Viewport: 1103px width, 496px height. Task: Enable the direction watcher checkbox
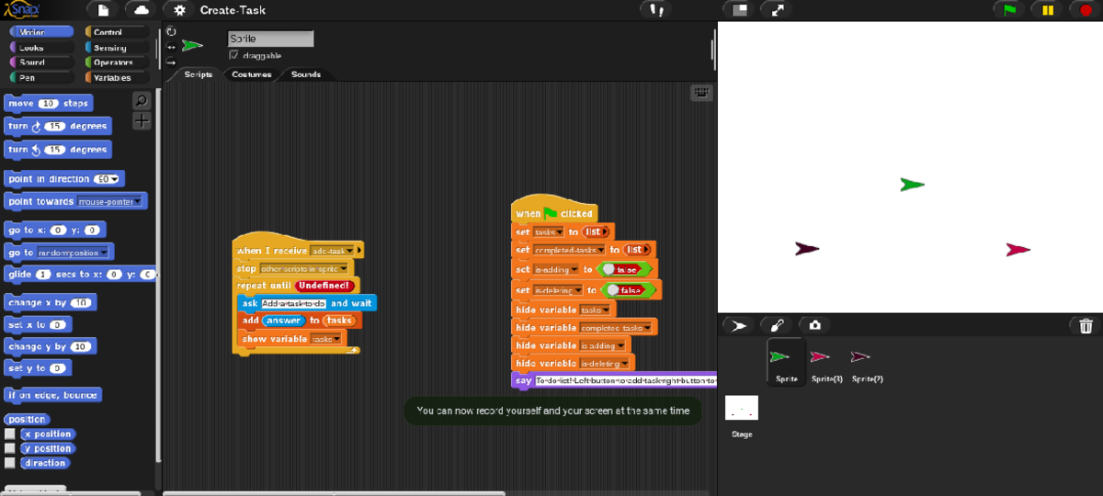(10, 463)
